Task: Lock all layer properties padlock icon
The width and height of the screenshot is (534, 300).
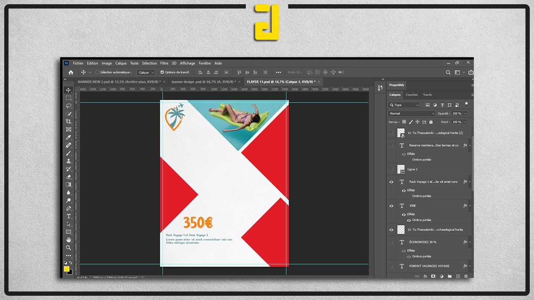Action: tap(431, 122)
